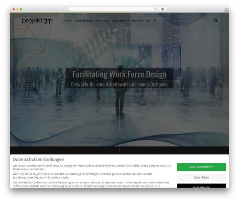Click the search magnifier icon

pyautogui.click(x=216, y=21)
